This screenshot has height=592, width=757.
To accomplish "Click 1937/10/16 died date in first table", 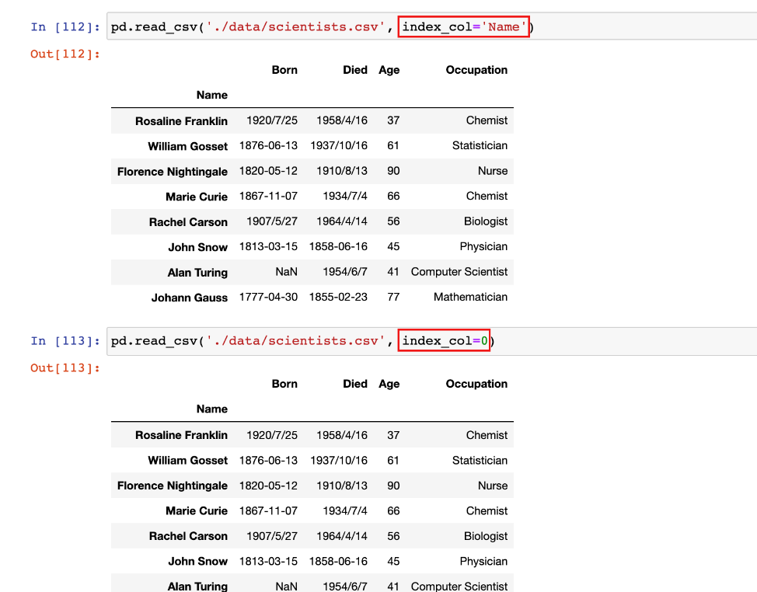I will coord(338,145).
